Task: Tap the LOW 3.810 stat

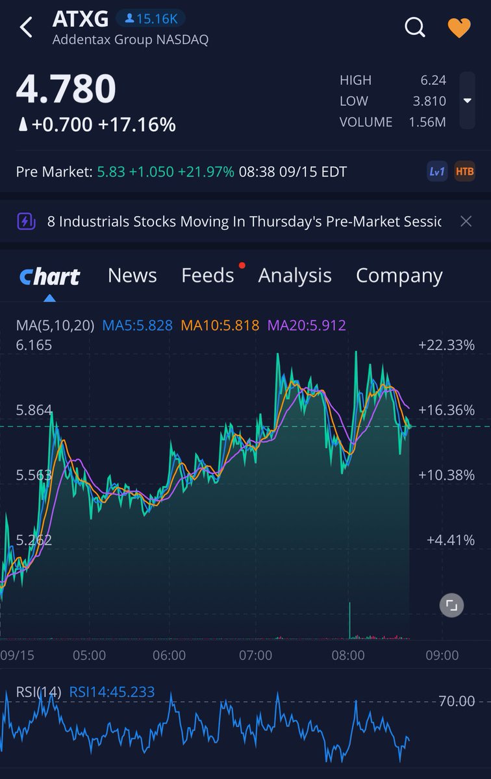Action: pyautogui.click(x=393, y=101)
